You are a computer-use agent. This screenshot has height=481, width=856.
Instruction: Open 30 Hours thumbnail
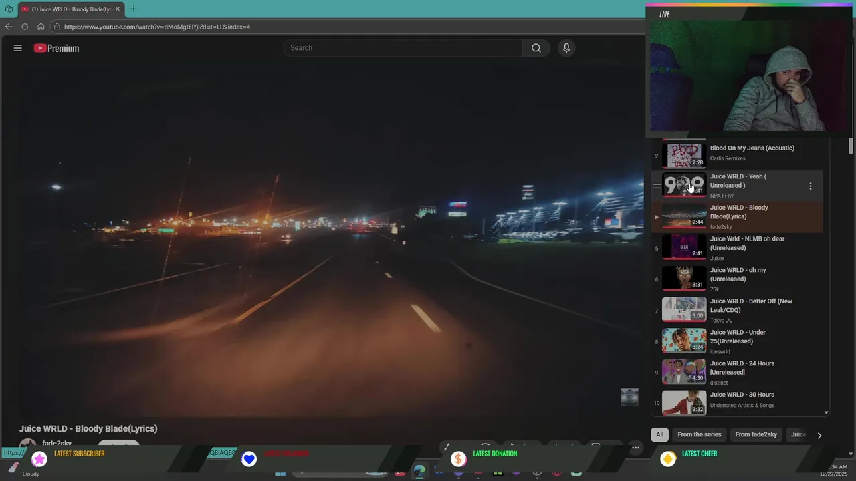(x=684, y=403)
